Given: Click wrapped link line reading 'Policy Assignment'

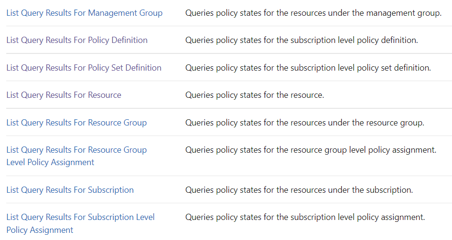Looking at the screenshot, I should [x=40, y=230].
